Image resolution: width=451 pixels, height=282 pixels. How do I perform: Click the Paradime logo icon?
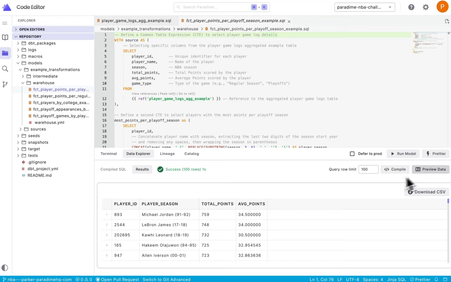coord(7,7)
